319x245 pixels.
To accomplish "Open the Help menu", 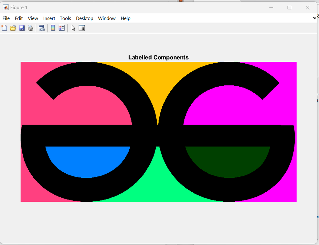I will [126, 18].
